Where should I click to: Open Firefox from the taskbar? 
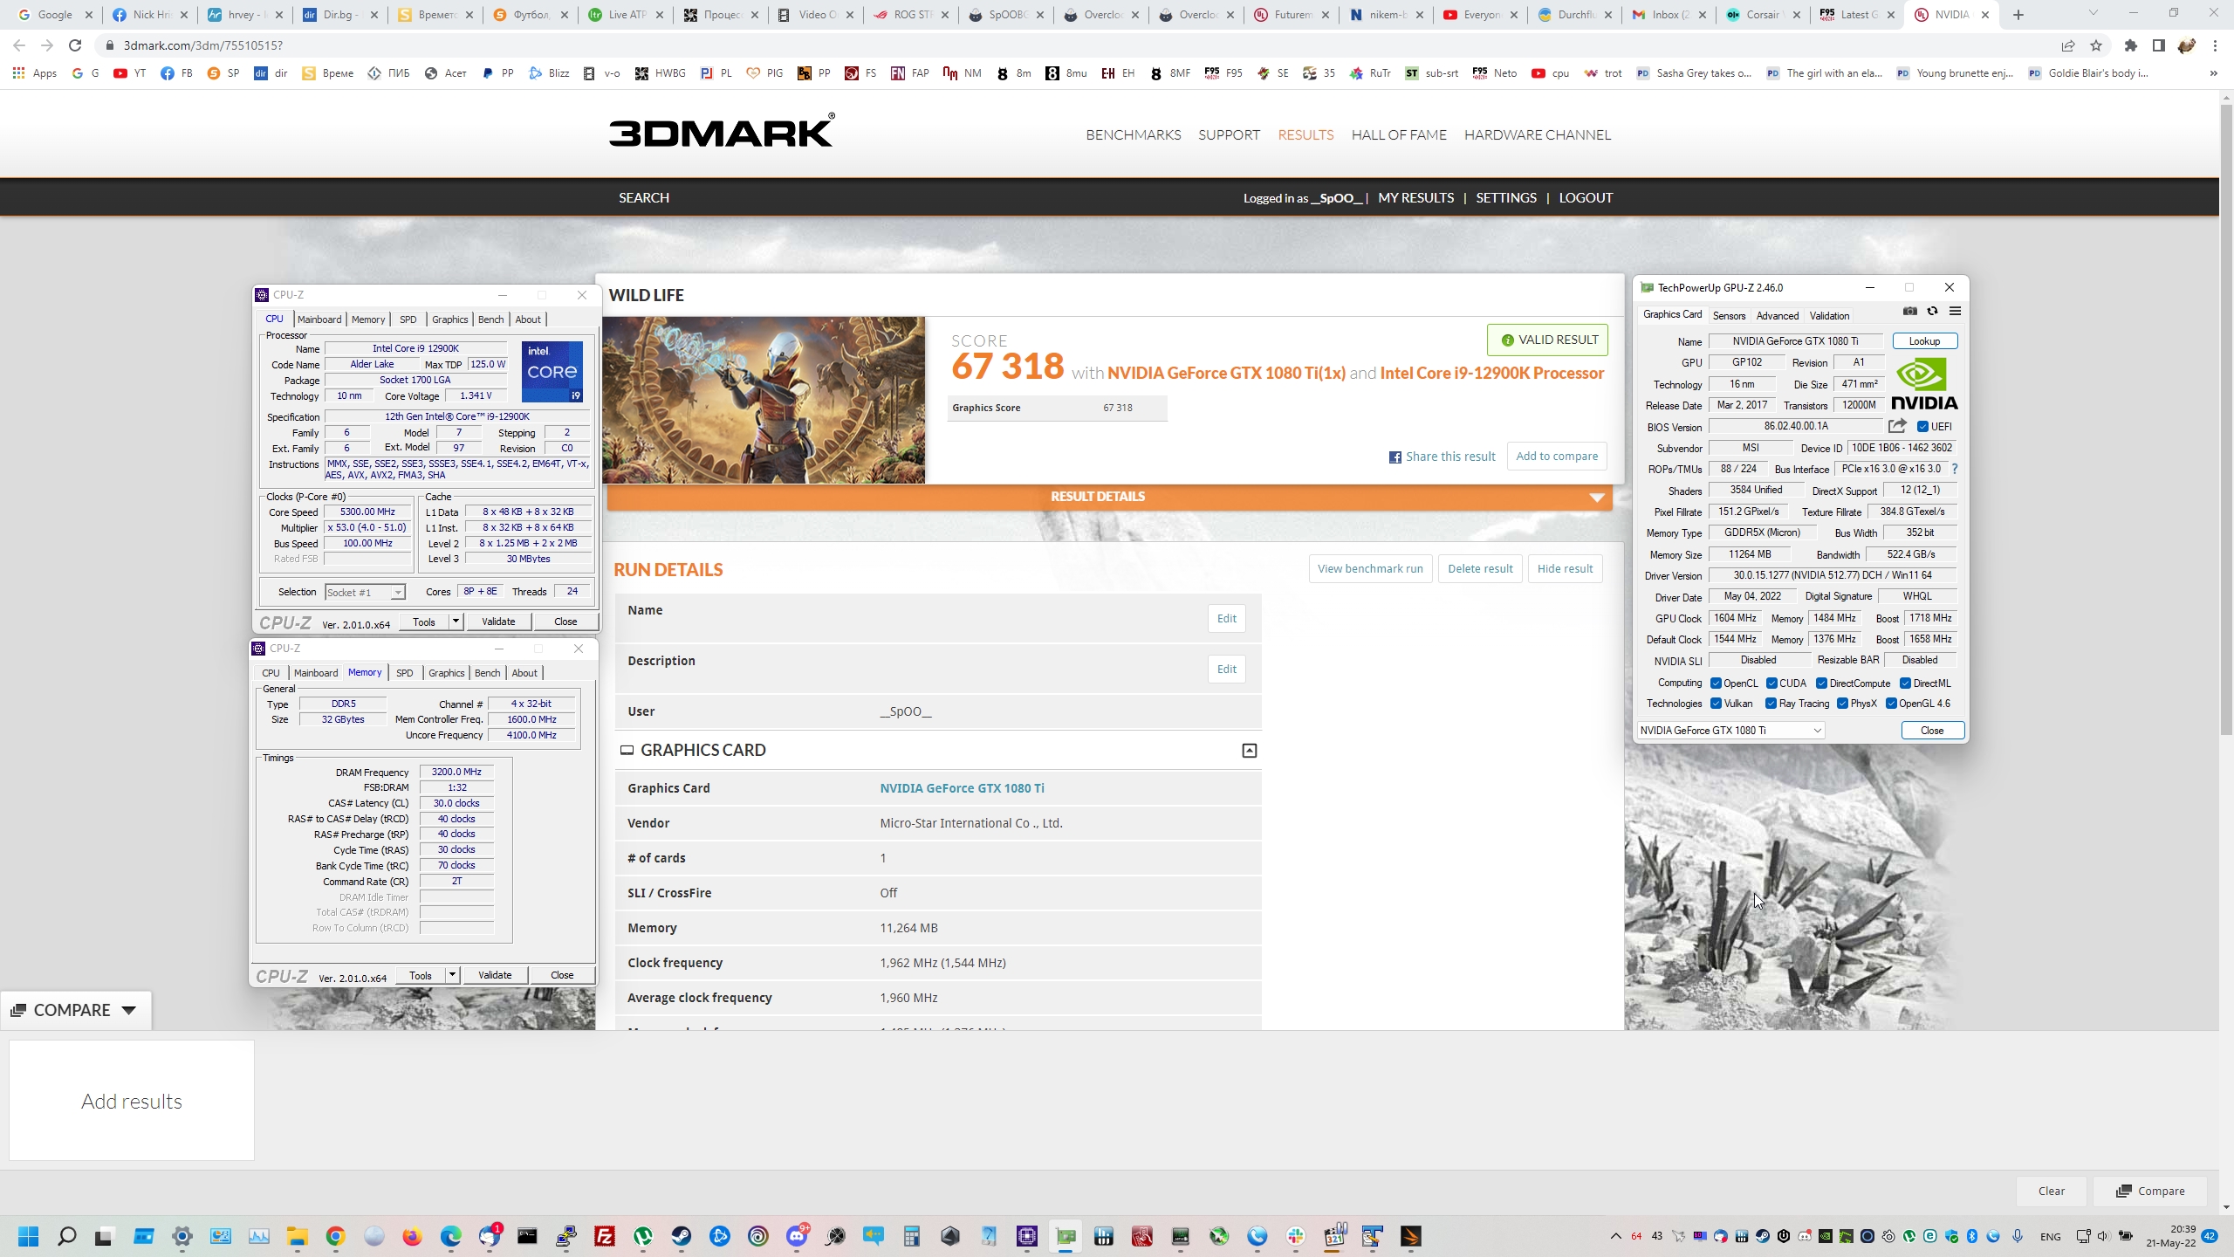412,1236
